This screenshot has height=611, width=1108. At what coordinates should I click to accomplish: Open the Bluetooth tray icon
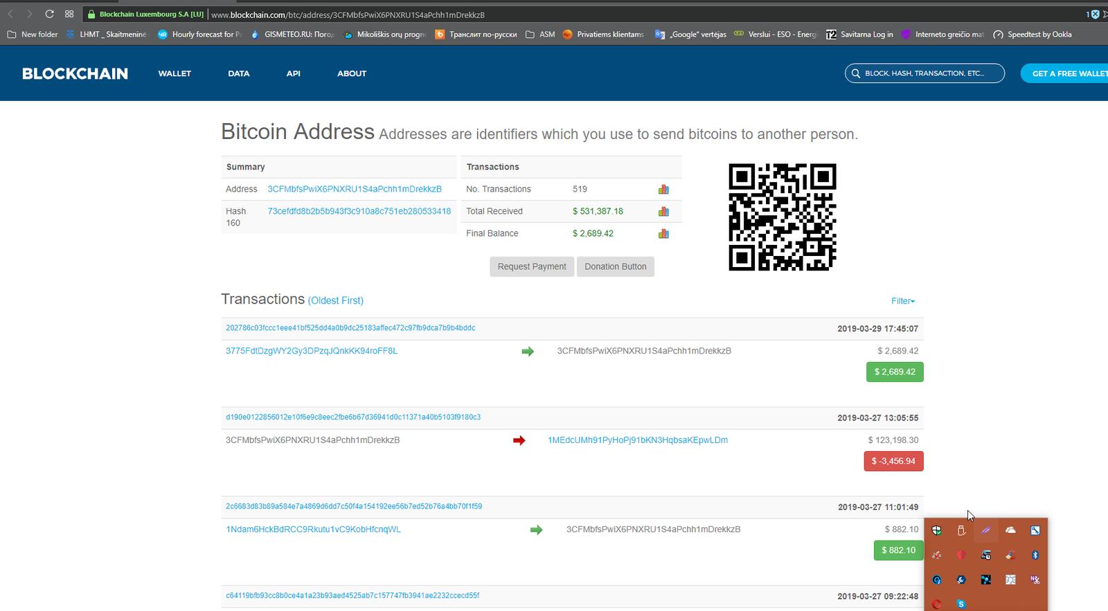[x=1035, y=555]
